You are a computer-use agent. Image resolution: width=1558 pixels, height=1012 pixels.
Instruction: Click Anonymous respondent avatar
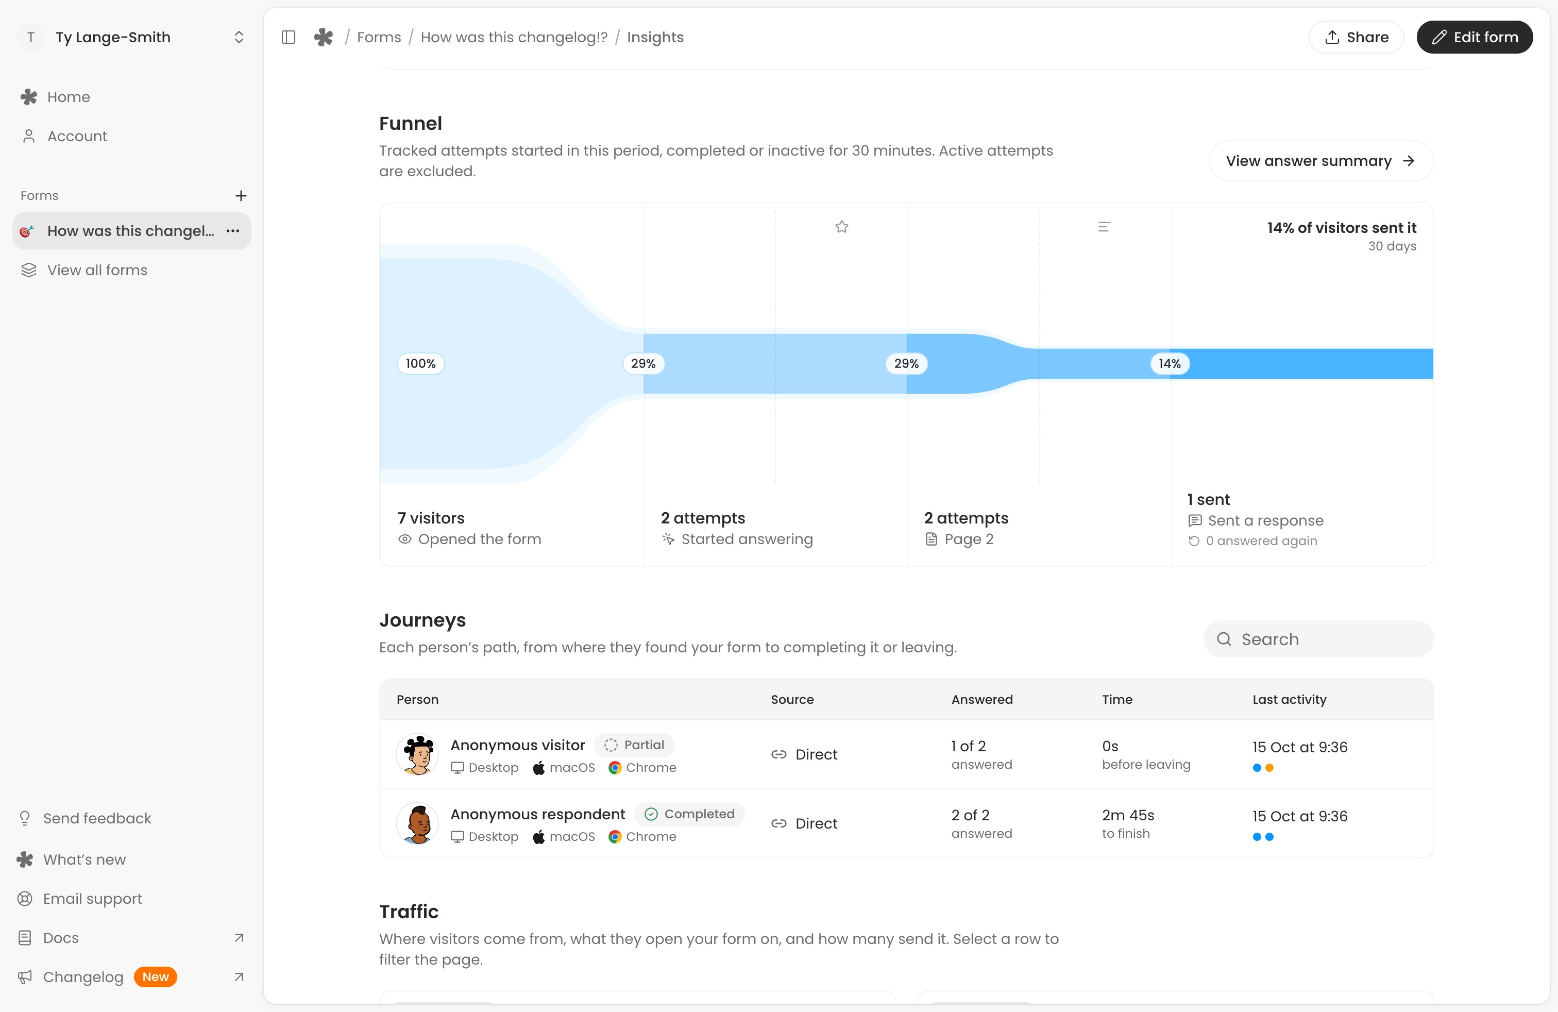click(418, 823)
